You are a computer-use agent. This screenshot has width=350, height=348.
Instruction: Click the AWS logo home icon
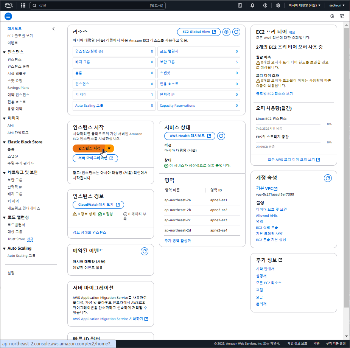9,5
